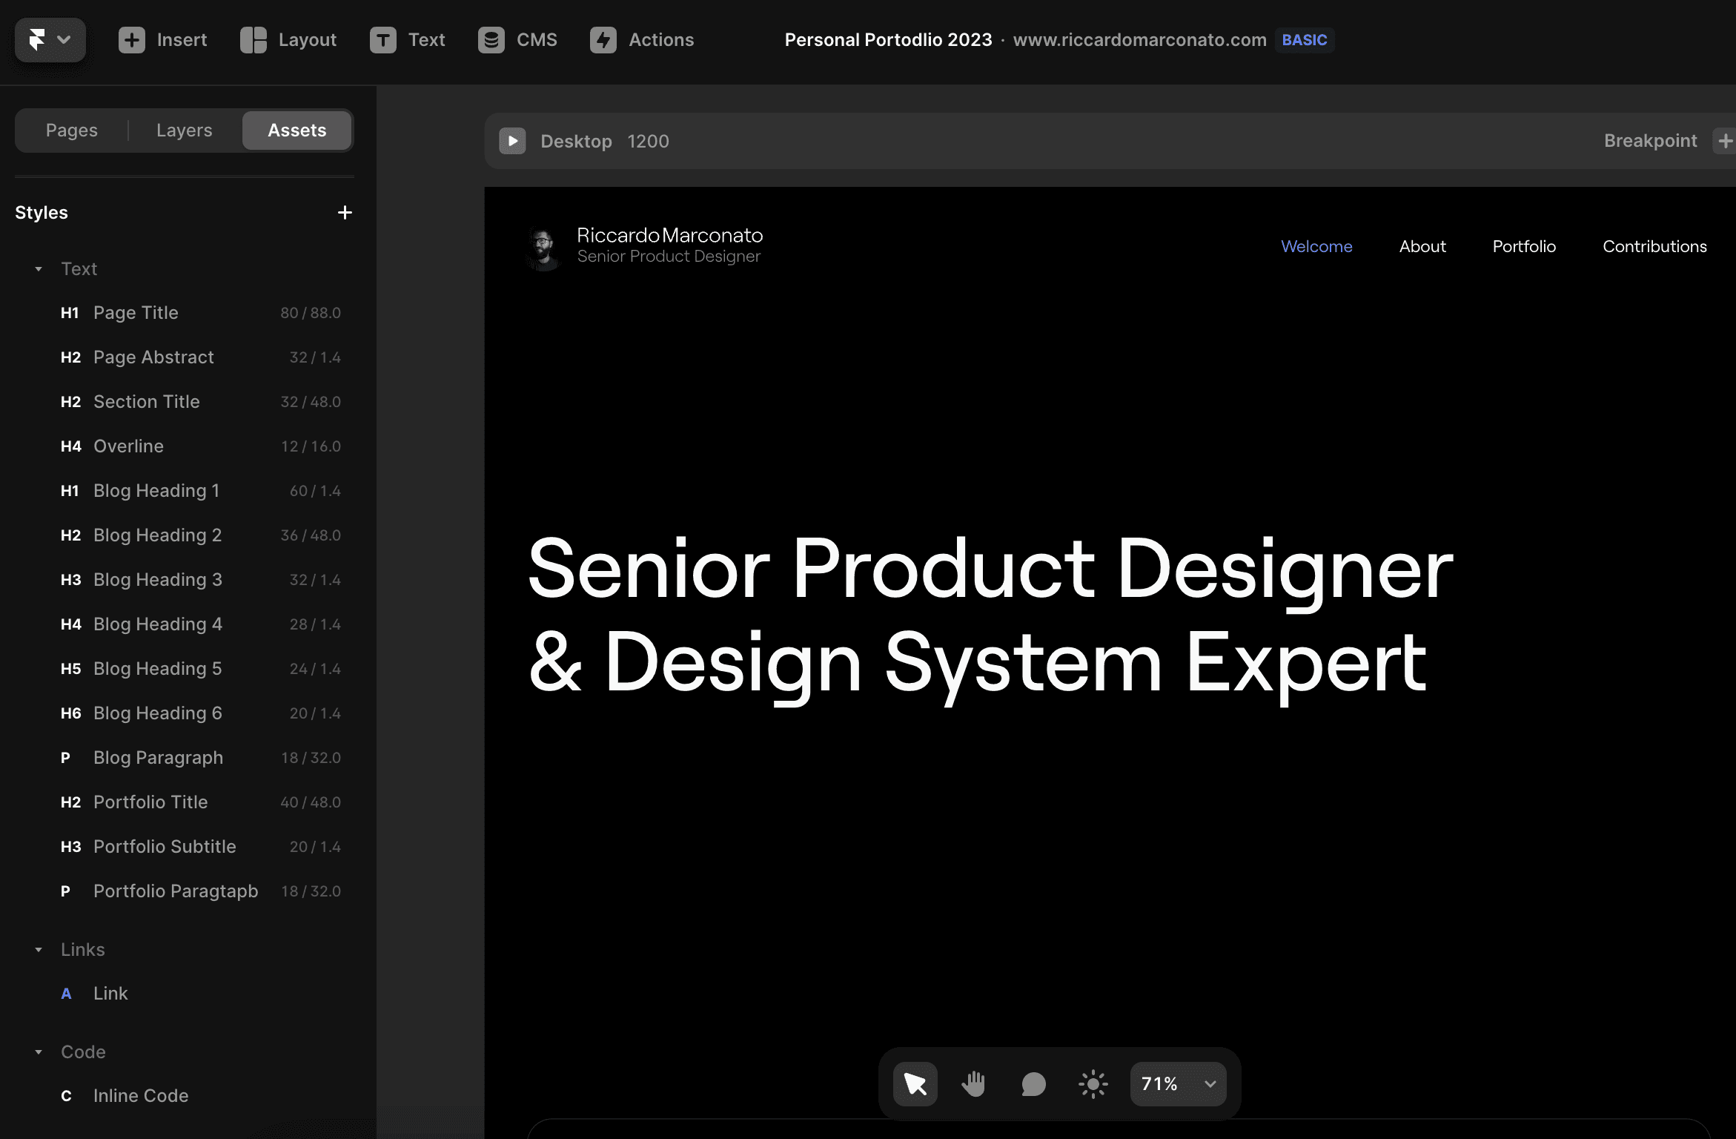The height and width of the screenshot is (1139, 1736).
Task: Open the Layout tool icon
Action: coord(253,40)
